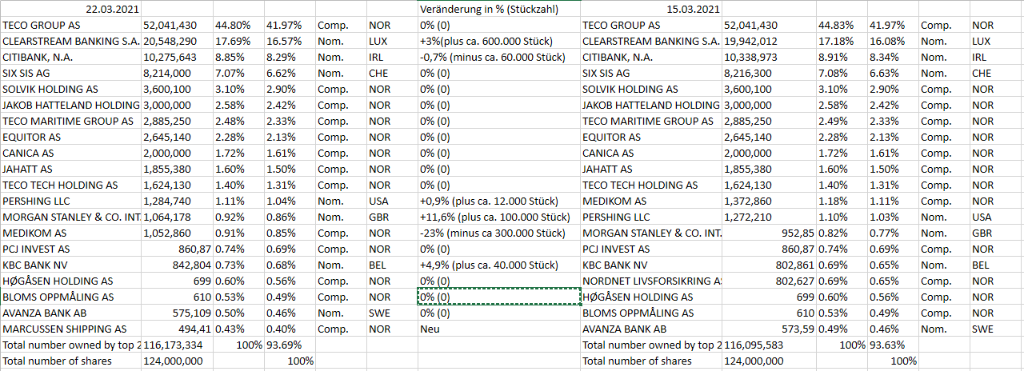1024x371 pixels.
Task: Select the 93.63% total percentage cell
Action: point(893,345)
